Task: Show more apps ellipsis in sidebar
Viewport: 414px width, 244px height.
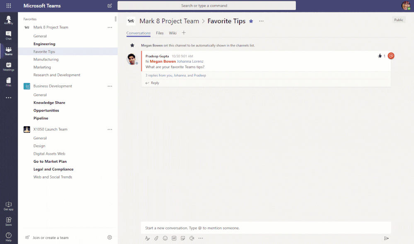Action: point(8,98)
